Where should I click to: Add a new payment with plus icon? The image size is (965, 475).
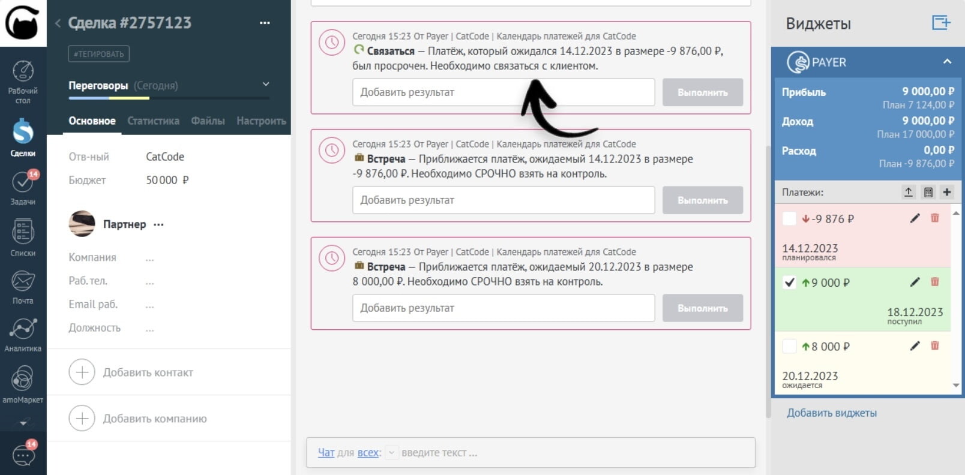point(947,192)
